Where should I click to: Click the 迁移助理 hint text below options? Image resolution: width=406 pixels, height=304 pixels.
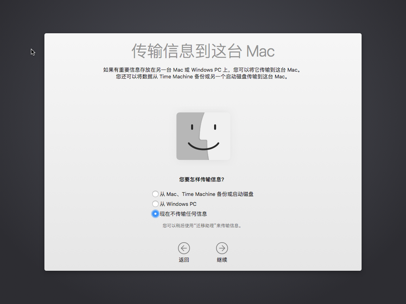click(203, 225)
